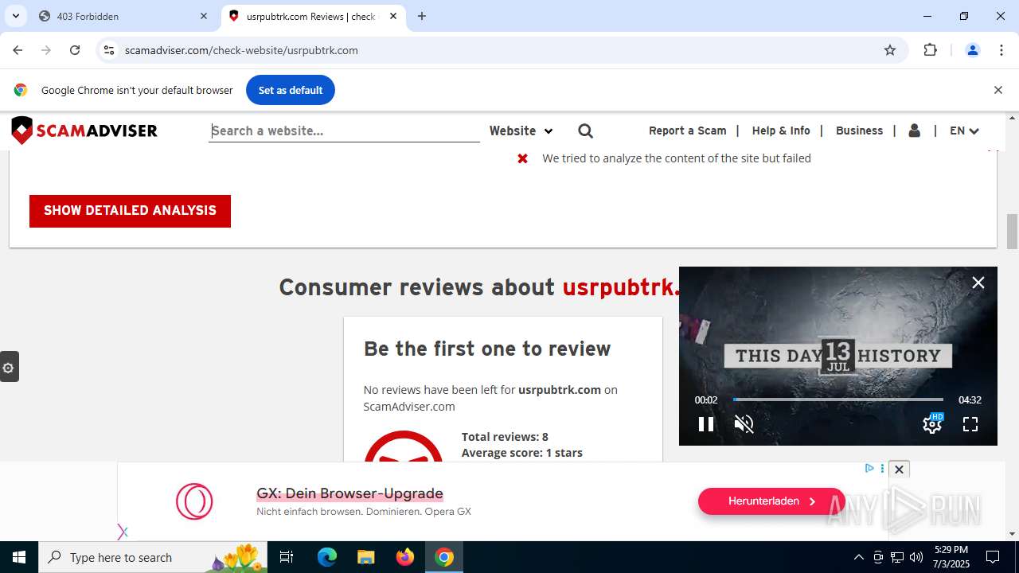This screenshot has width=1019, height=573.
Task: Bookmark this page with the star icon
Action: 890,50
